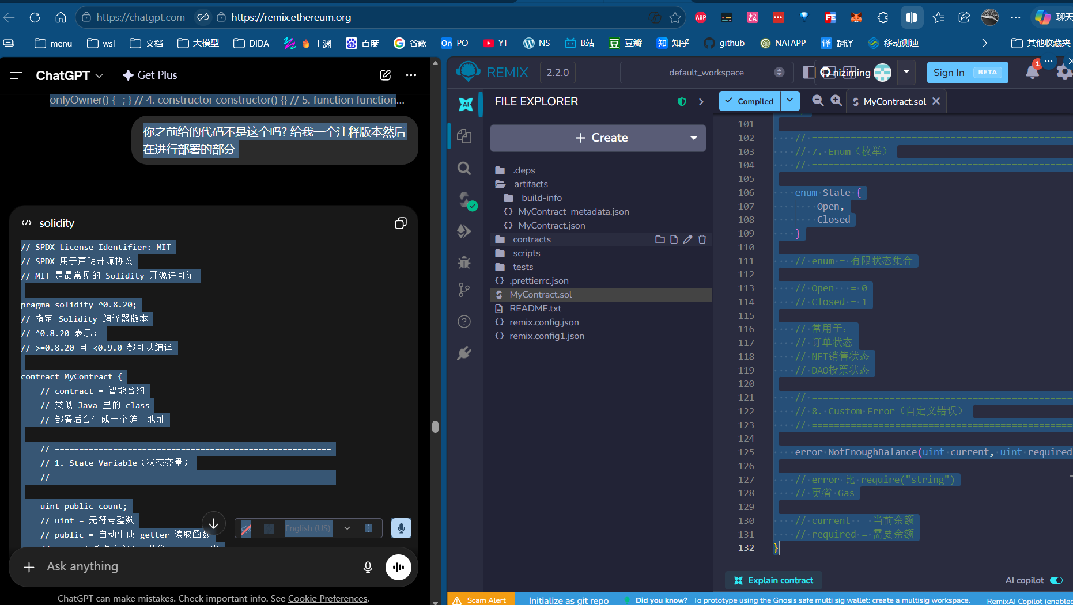The width and height of the screenshot is (1073, 605).
Task: Open the default_workspace selector
Action: (707, 73)
